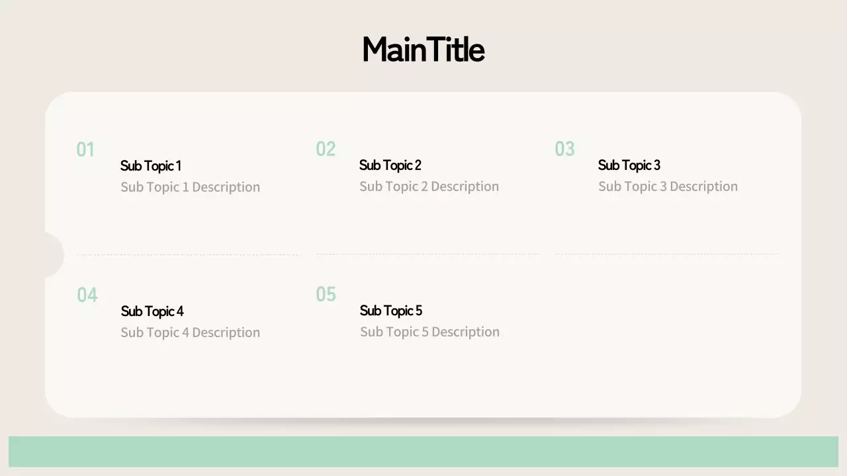Select the dashed divider under Sub Topic 3
Viewport: 847px width, 476px height.
pos(667,254)
